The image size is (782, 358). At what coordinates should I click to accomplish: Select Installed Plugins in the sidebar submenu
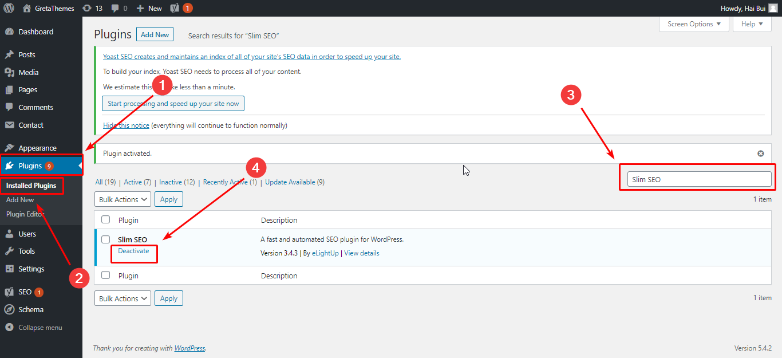(x=31, y=185)
